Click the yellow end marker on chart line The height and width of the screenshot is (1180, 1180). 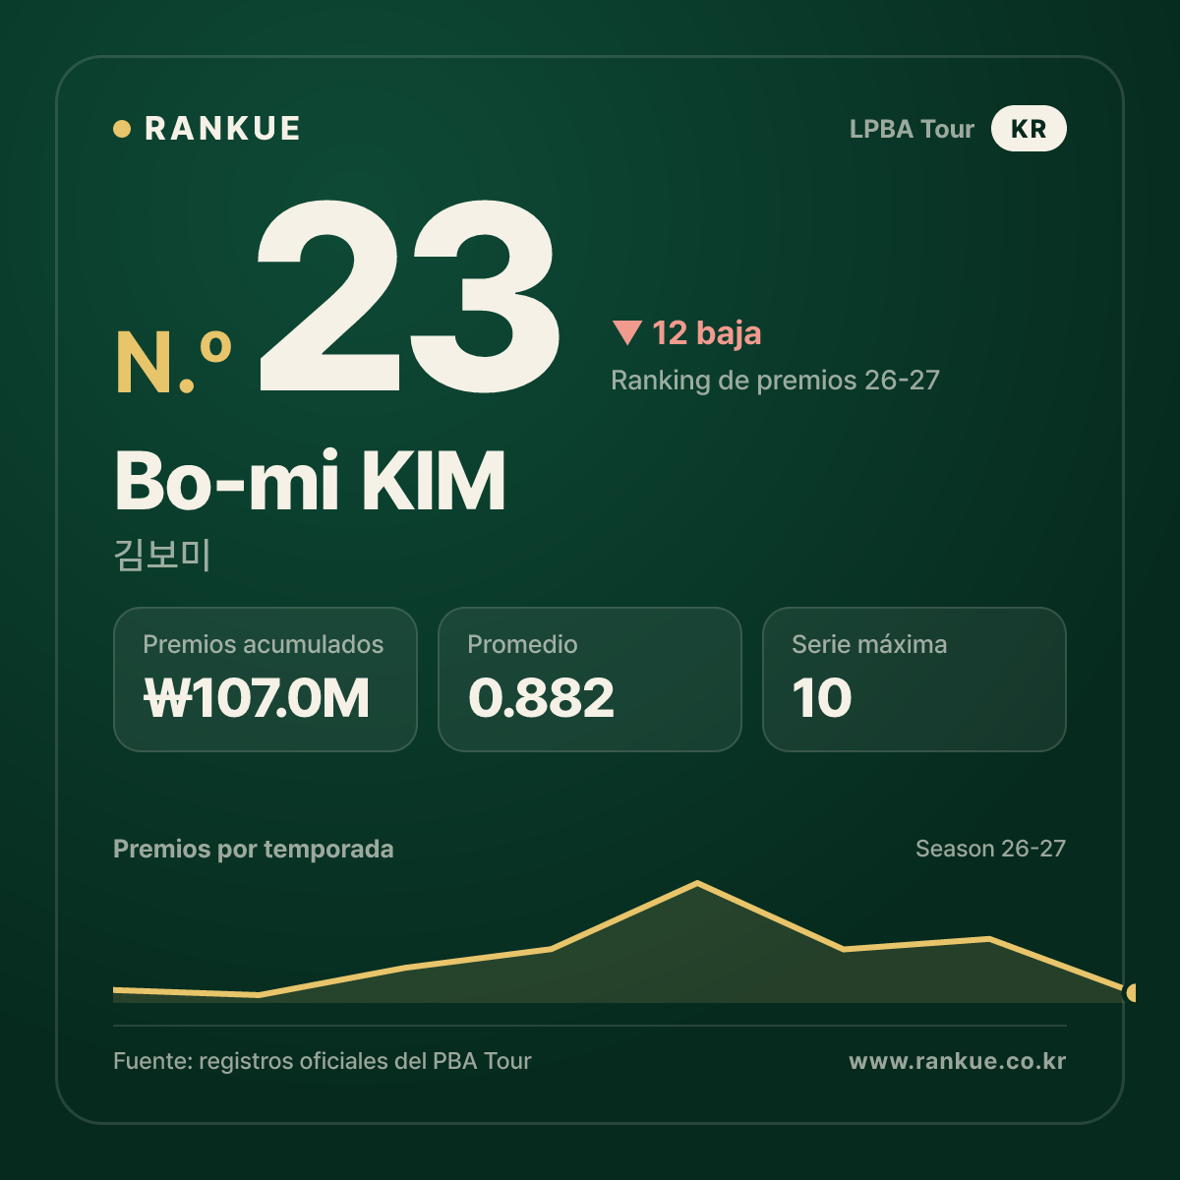point(1131,993)
